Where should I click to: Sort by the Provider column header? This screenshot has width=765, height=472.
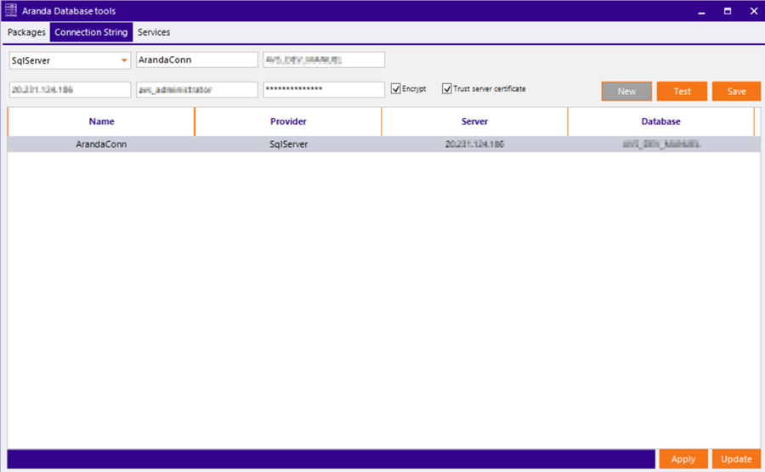[x=288, y=121]
